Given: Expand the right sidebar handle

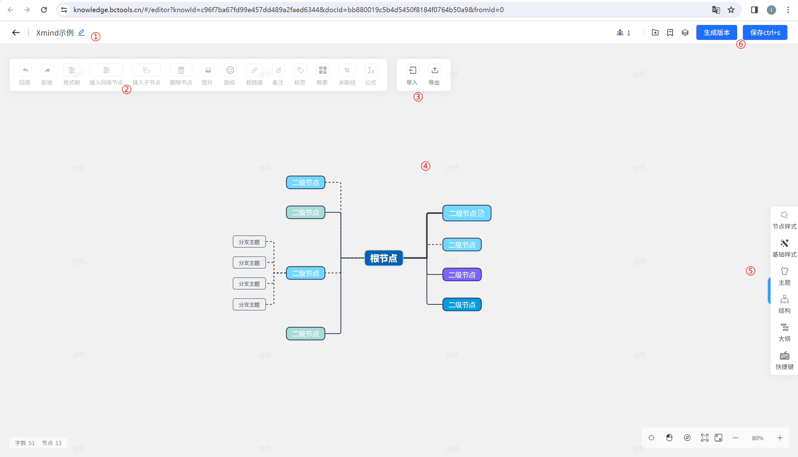Looking at the screenshot, I should 769,290.
